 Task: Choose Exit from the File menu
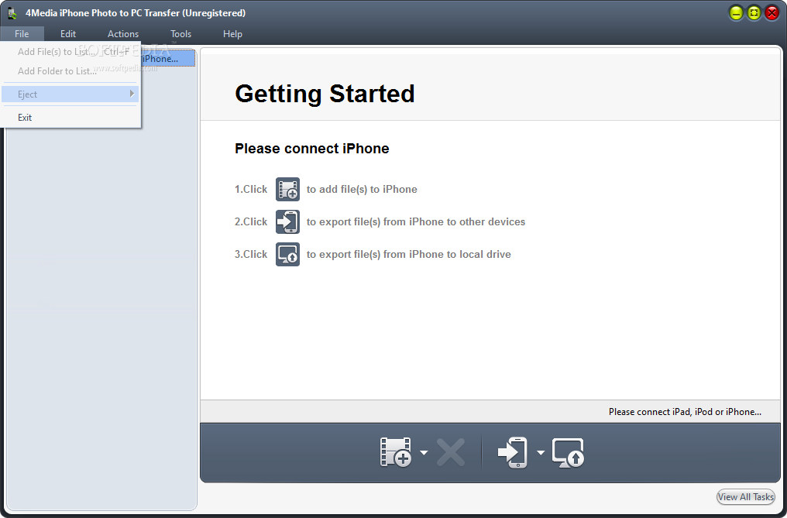pyautogui.click(x=70, y=118)
